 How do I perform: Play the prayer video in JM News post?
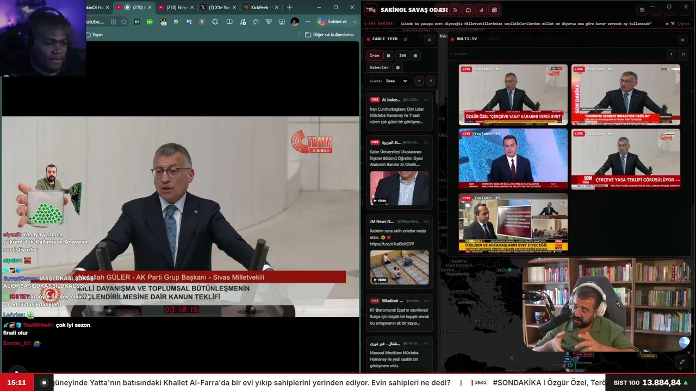pyautogui.click(x=400, y=267)
